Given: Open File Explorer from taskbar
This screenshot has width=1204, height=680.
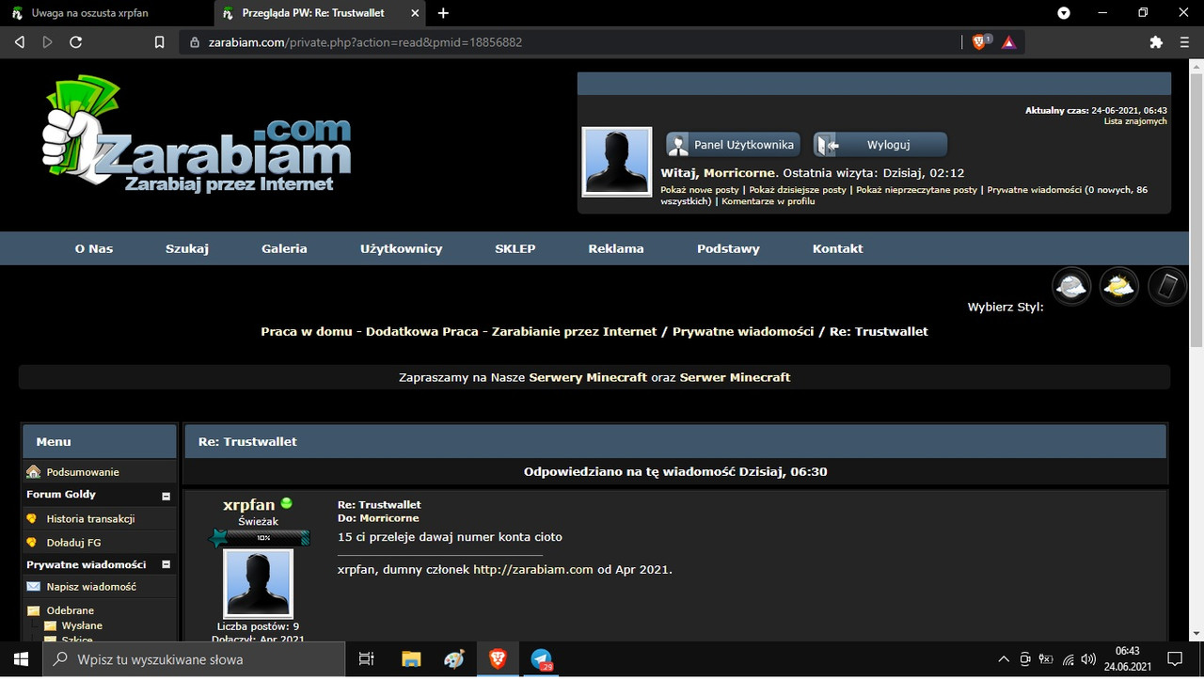Looking at the screenshot, I should (x=411, y=659).
